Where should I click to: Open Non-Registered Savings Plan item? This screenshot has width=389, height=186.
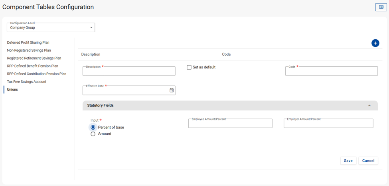[29, 50]
